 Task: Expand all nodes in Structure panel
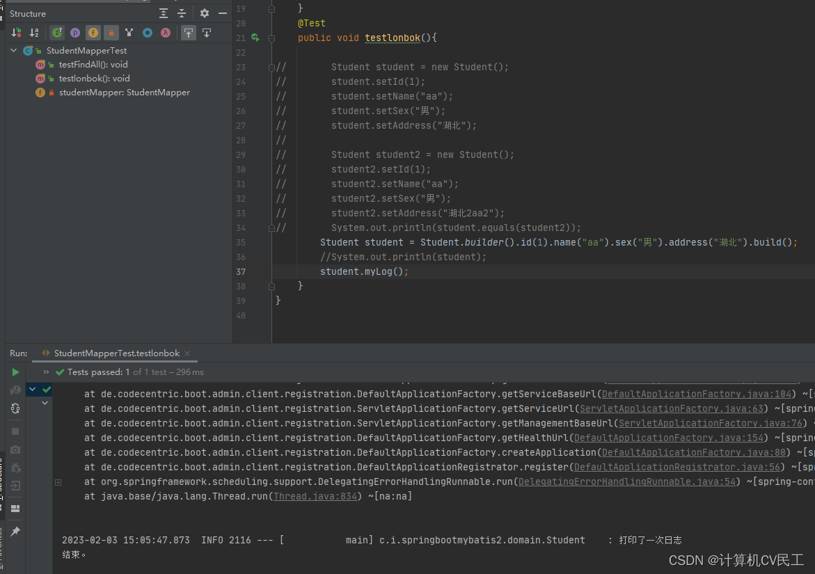[x=163, y=13]
